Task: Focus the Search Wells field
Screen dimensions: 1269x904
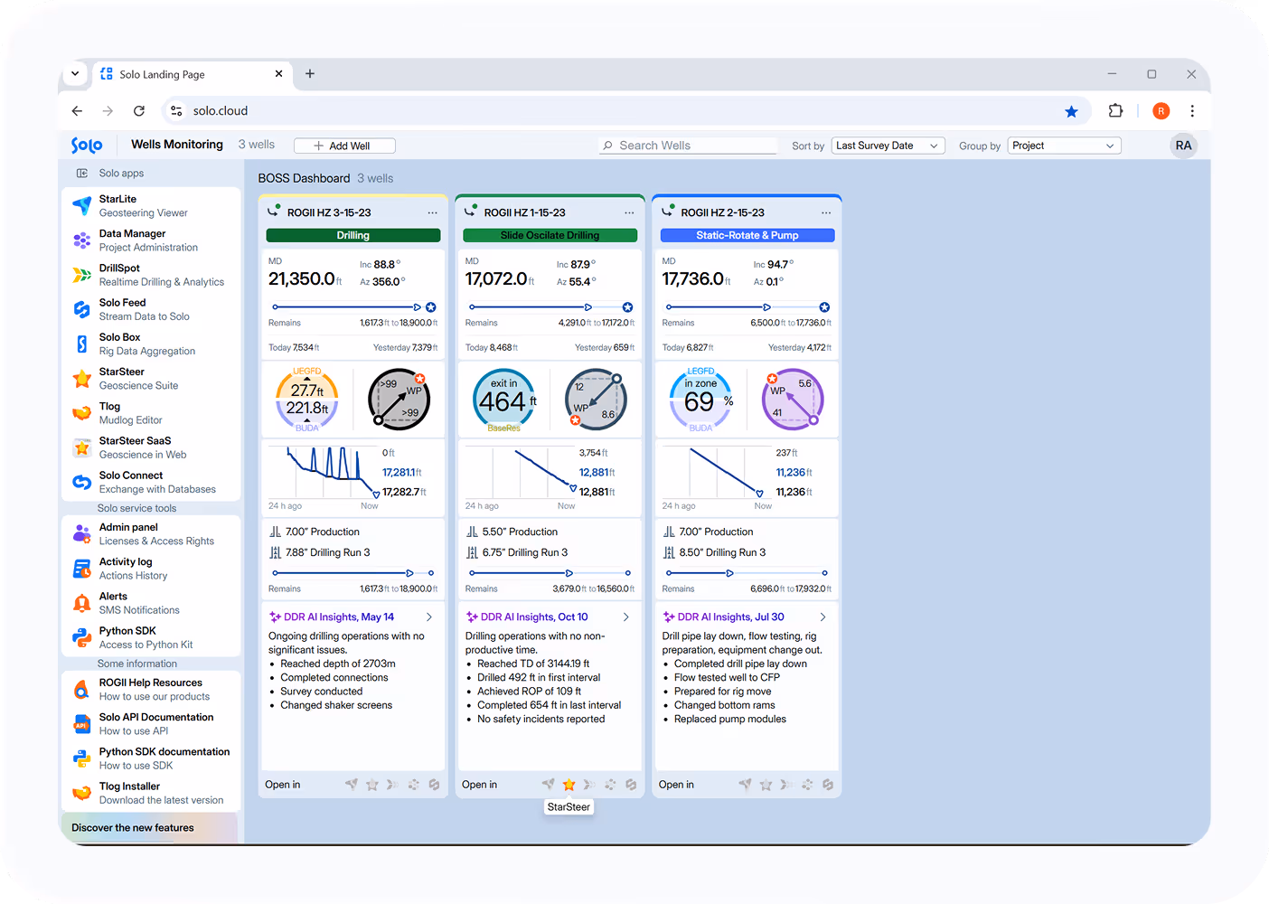Action: tap(688, 146)
